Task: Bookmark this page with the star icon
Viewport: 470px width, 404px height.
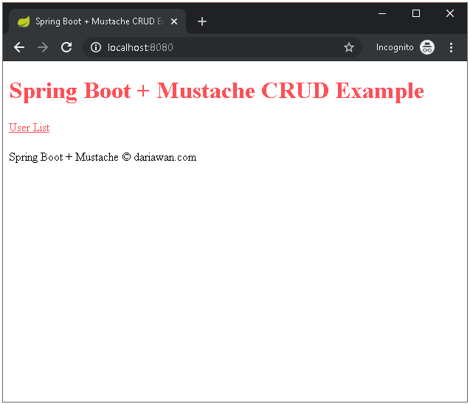Action: tap(348, 47)
